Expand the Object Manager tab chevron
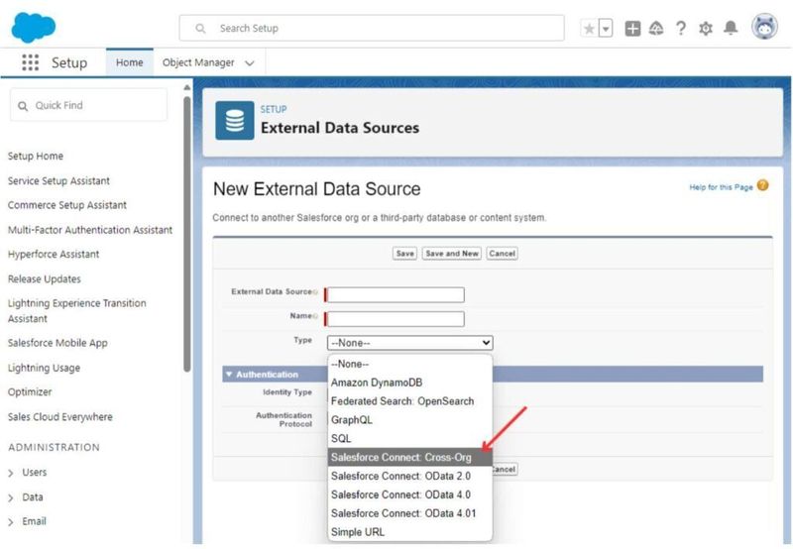This screenshot has height=549, width=793. (250, 63)
